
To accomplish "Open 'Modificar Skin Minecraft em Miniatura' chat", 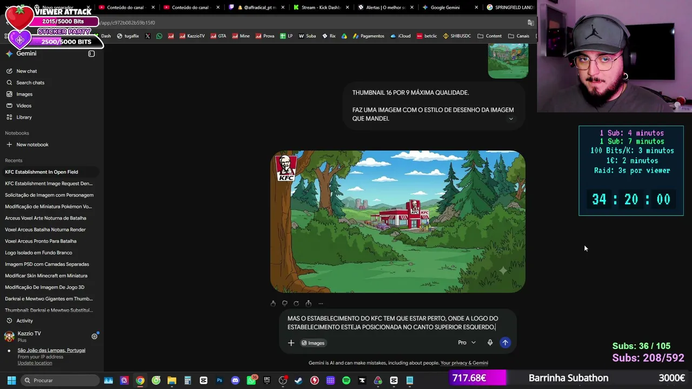I will (50, 276).
